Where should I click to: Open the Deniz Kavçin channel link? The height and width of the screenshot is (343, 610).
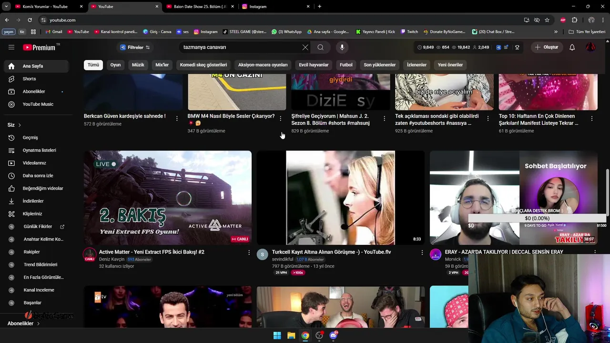coord(112,260)
